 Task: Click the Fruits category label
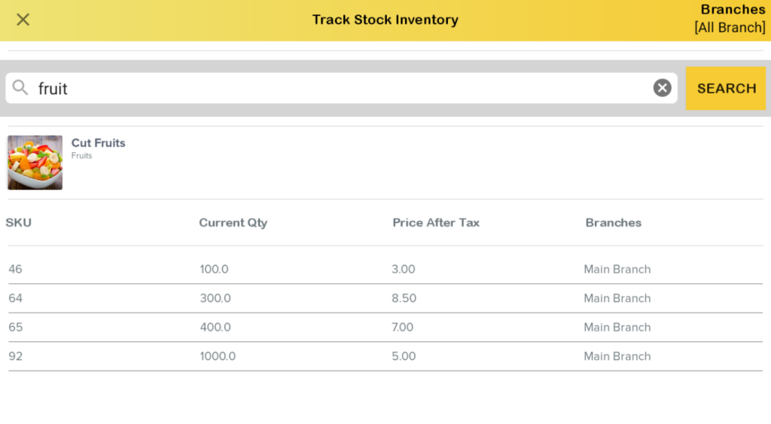pos(81,156)
